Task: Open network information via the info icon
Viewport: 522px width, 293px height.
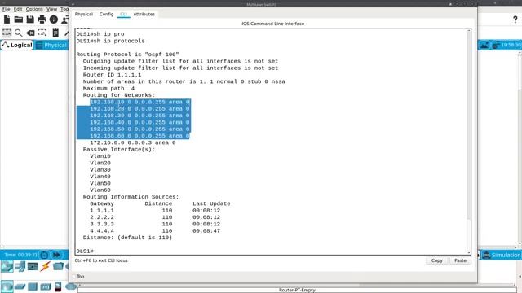Action: pyautogui.click(x=54, y=20)
